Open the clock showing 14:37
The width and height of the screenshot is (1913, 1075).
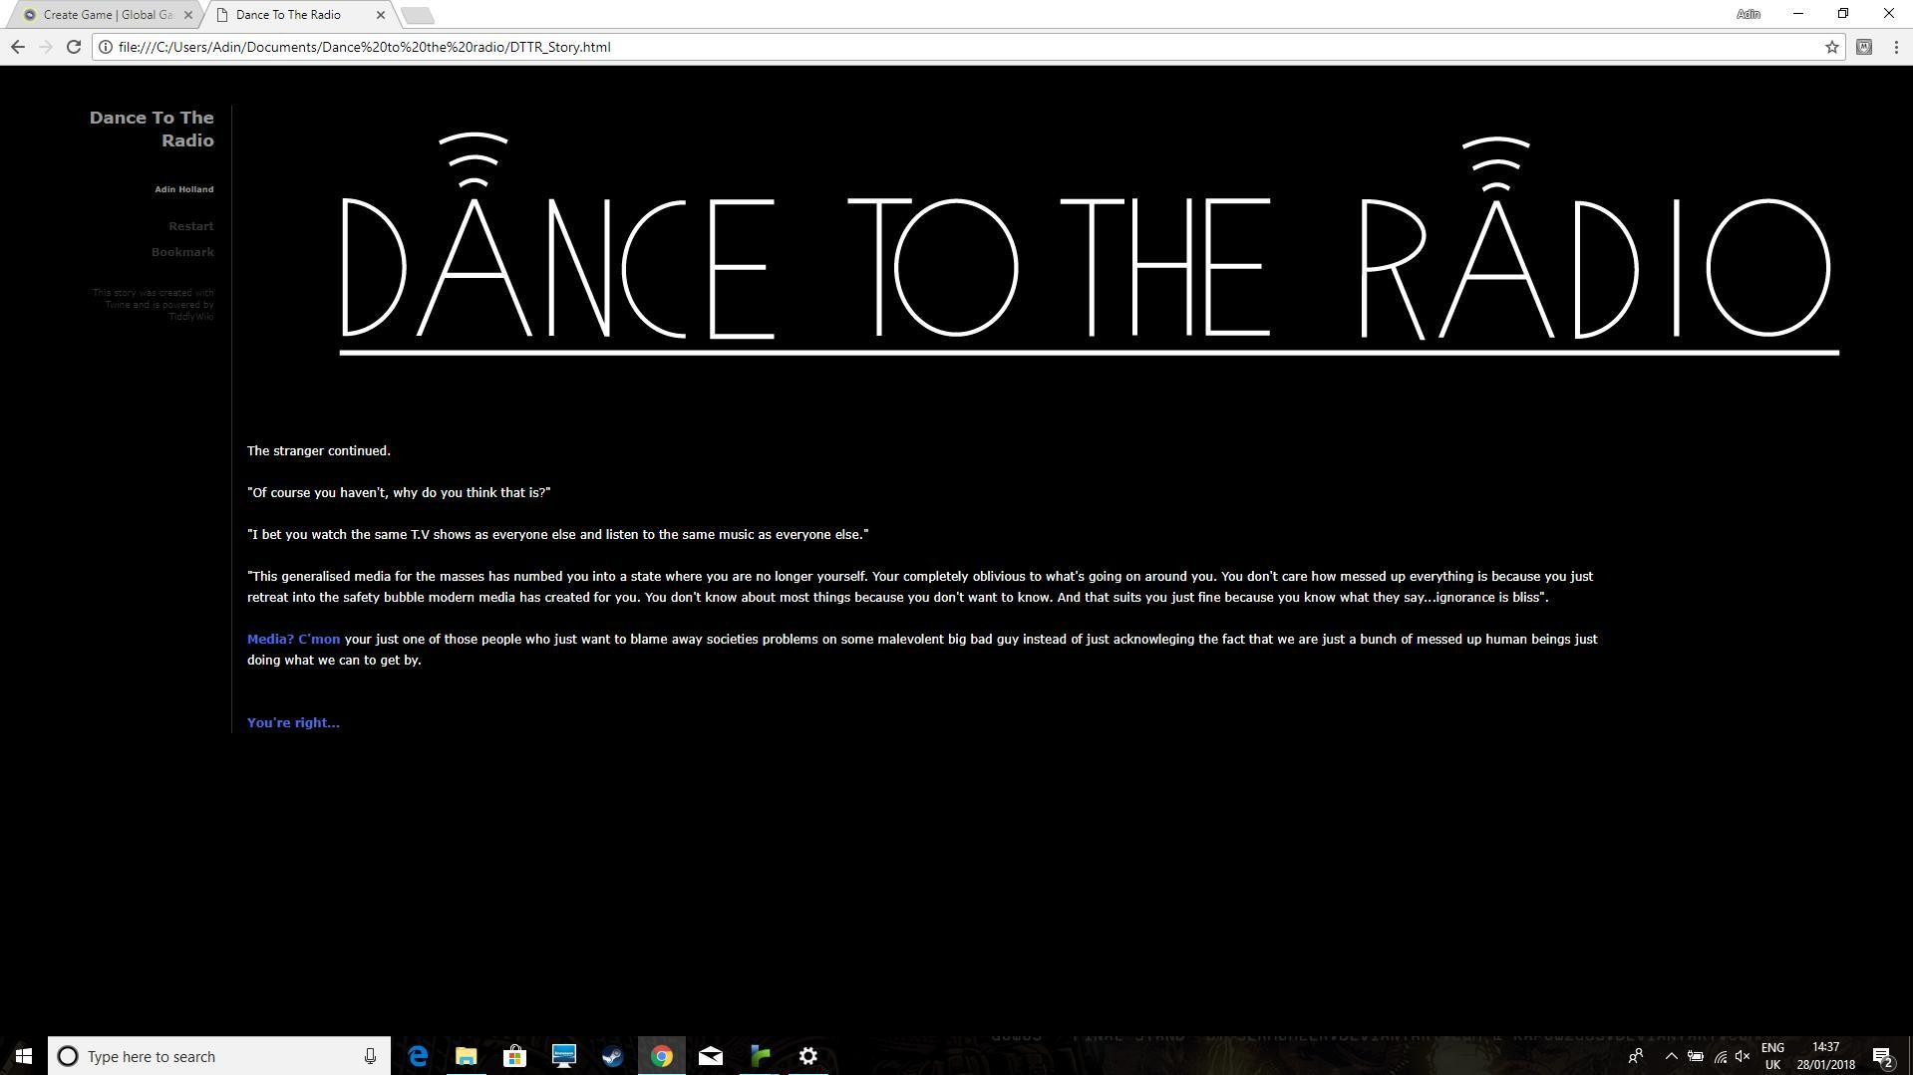pyautogui.click(x=1826, y=1056)
